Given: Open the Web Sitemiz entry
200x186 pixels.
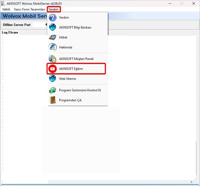Looking at the screenshot, I should click(78, 79).
